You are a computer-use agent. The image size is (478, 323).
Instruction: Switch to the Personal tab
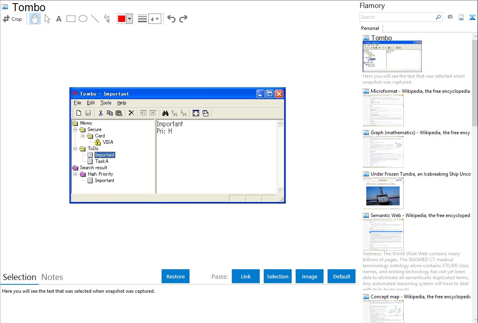(370, 28)
